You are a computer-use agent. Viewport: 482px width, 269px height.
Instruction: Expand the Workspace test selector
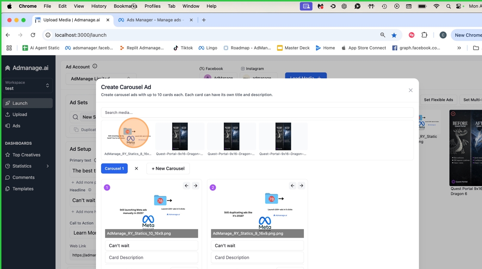[28, 86]
